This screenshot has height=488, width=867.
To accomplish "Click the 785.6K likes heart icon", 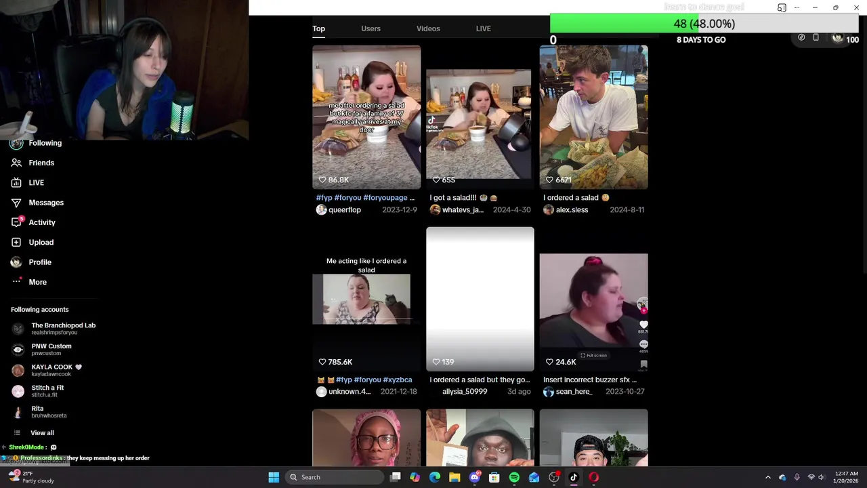I will coord(323,362).
